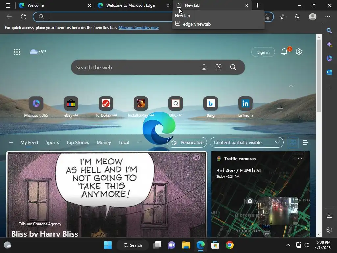Click the Personalize button

click(187, 142)
